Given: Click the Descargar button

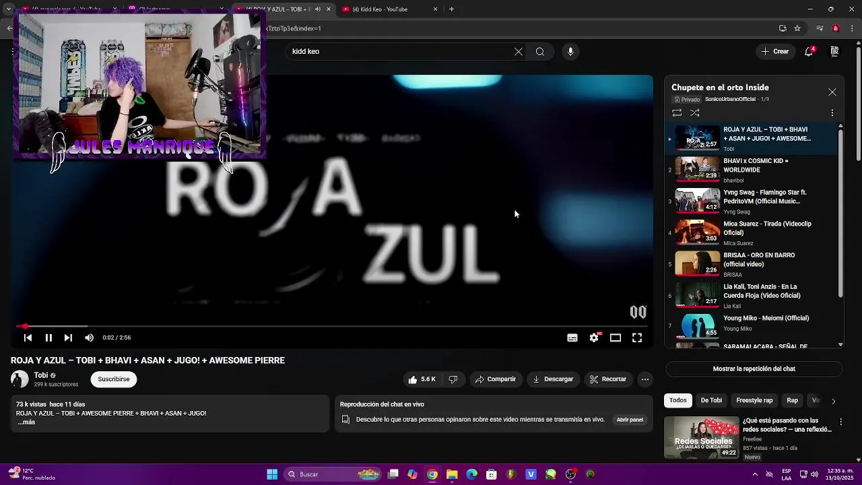Looking at the screenshot, I should [x=553, y=379].
